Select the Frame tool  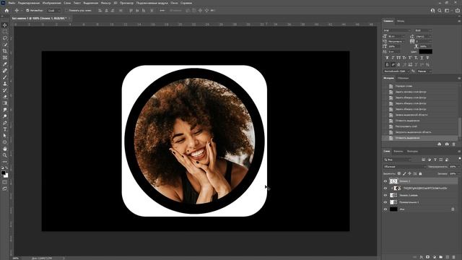5,58
